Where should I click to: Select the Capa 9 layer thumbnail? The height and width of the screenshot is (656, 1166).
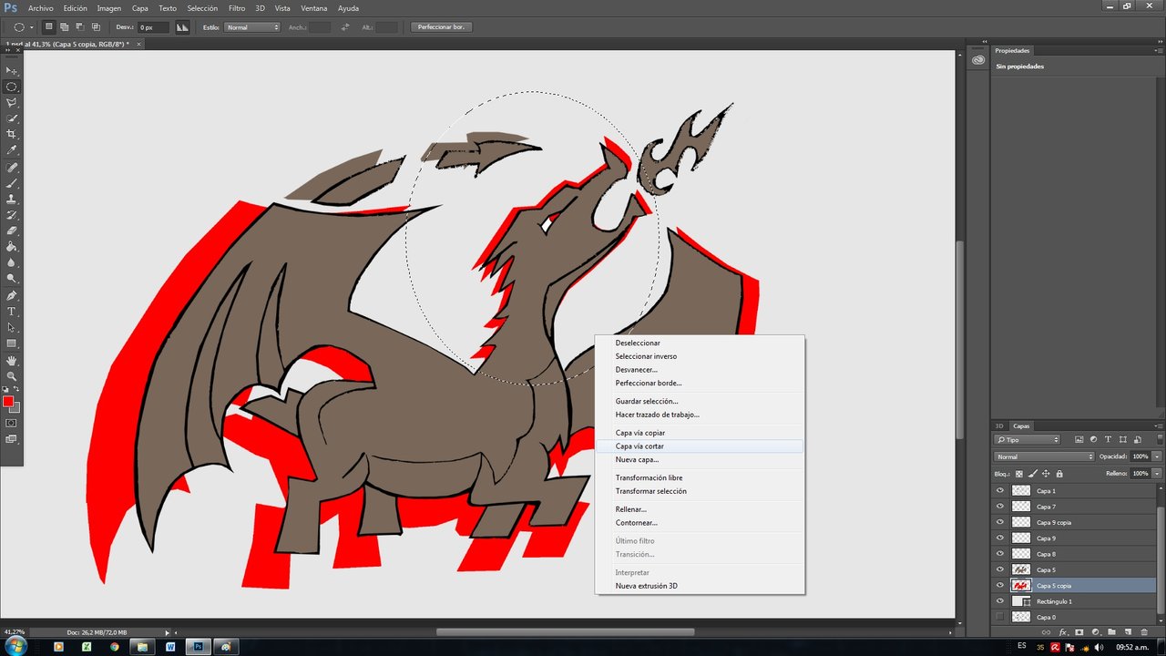coord(1021,538)
